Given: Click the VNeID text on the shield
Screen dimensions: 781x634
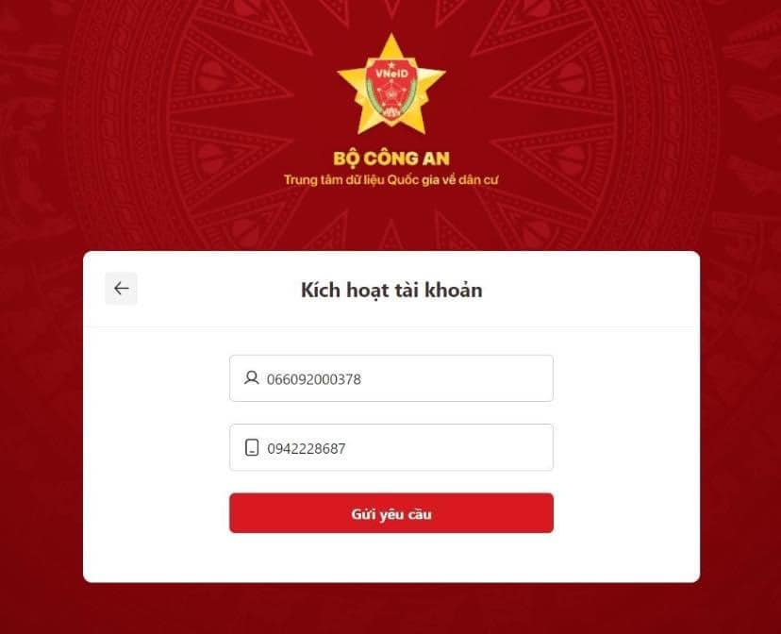Looking at the screenshot, I should [x=391, y=74].
